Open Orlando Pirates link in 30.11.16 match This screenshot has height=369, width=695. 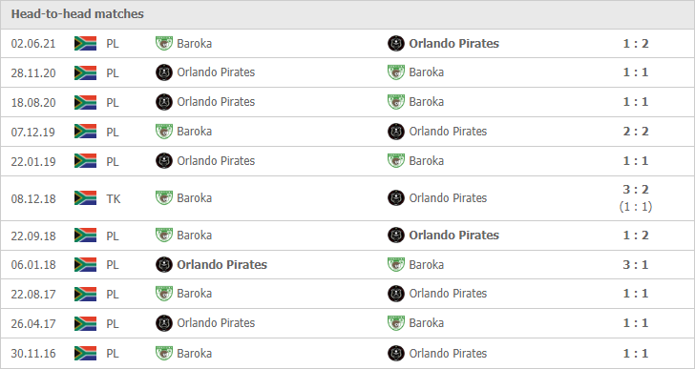click(x=448, y=353)
